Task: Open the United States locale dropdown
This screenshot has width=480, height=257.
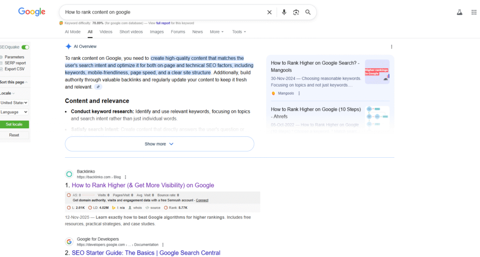Action: point(14,103)
